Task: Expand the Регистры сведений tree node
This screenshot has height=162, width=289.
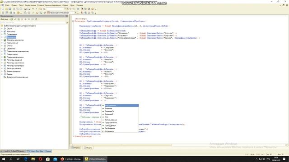Action: tap(2, 60)
